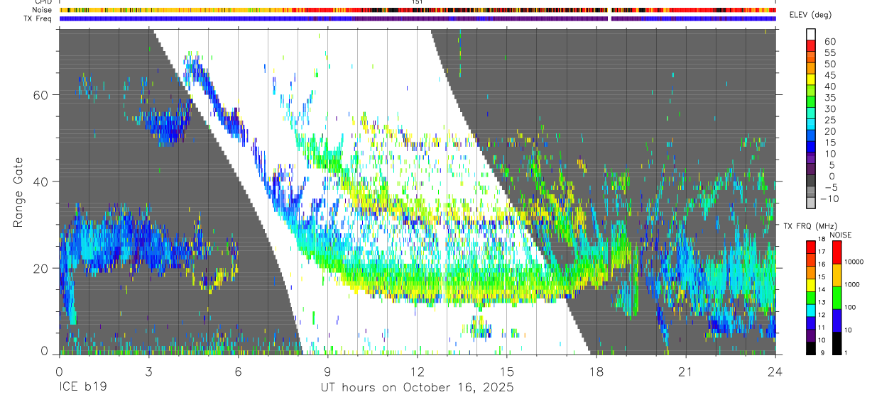The image size is (872, 402).
Task: Click the black 9–10 MHz TX FRQ segment
Action: coord(810,348)
